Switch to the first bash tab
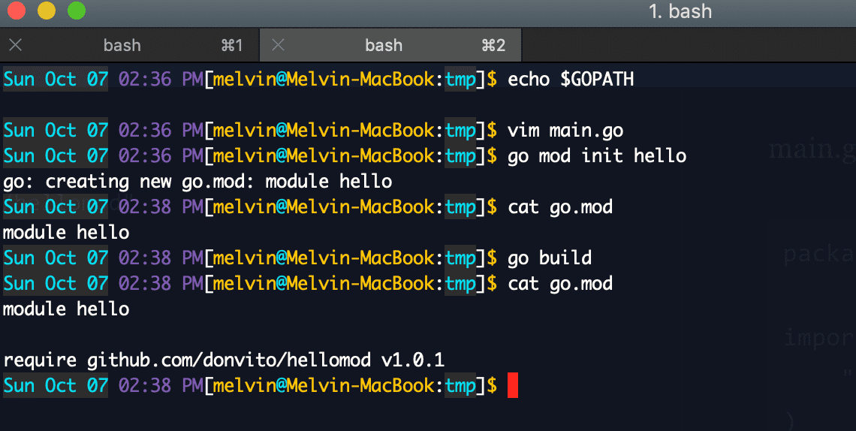The image size is (856, 431). tap(122, 45)
